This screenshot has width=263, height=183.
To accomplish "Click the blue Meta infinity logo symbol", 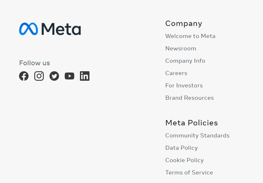I will coord(29,29).
